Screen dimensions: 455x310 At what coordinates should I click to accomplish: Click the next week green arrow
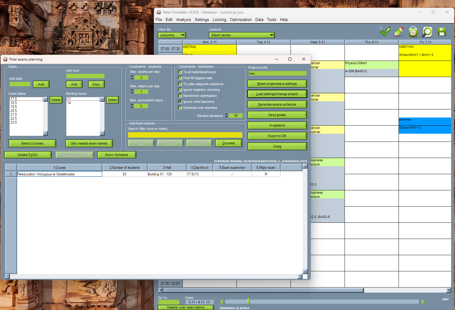coord(423,302)
